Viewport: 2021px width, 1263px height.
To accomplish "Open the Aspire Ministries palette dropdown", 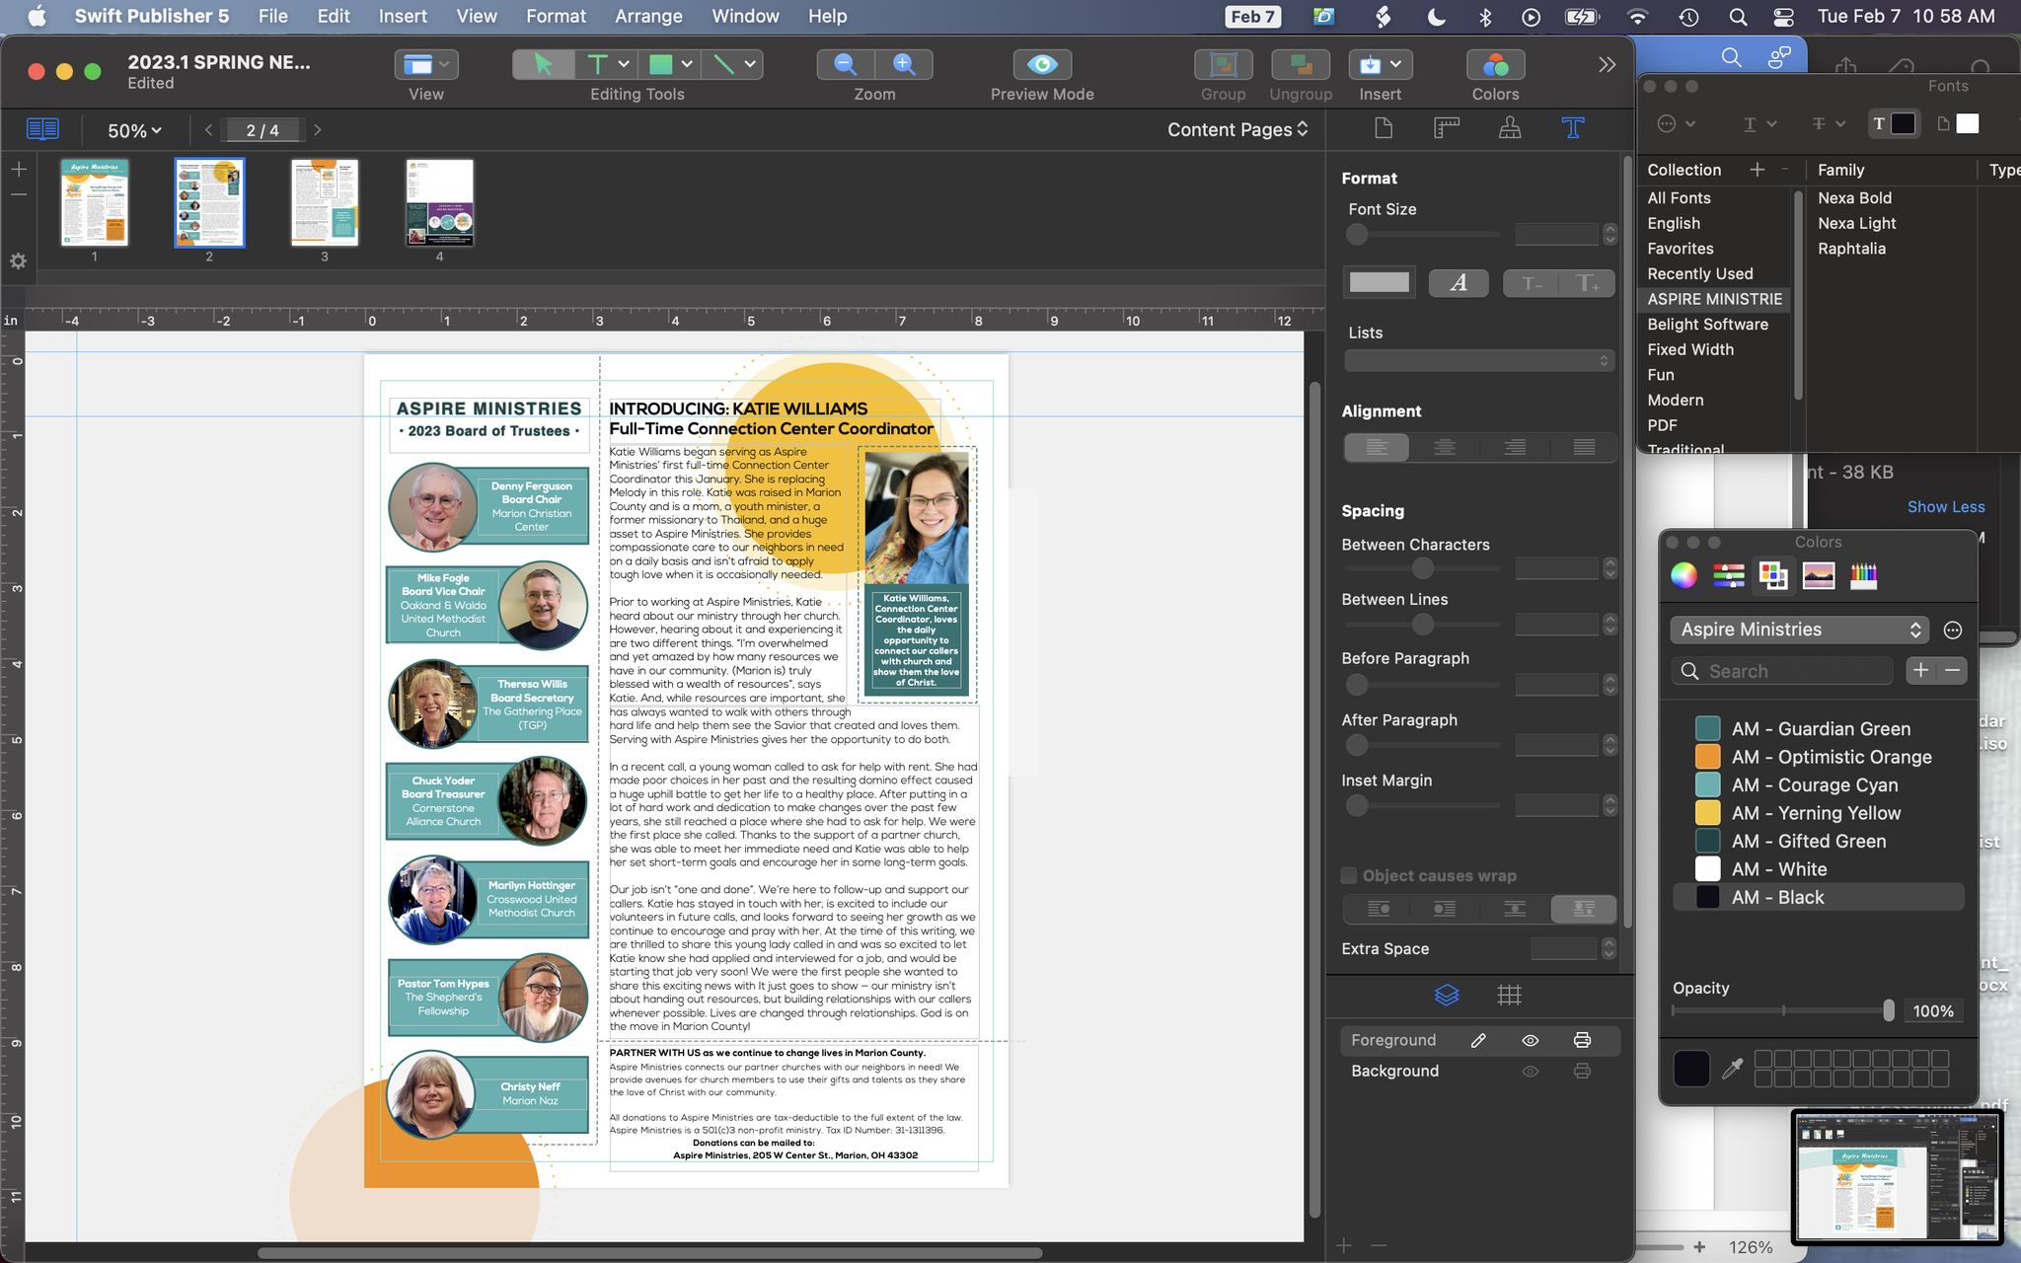I will pos(1798,630).
